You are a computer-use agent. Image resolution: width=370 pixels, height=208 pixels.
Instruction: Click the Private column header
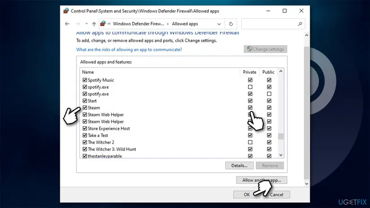[250, 72]
